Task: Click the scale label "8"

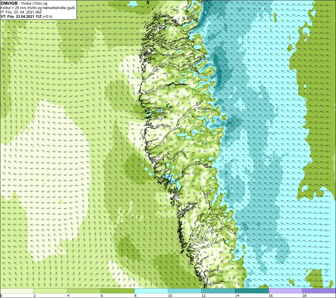Action: coord(135,296)
